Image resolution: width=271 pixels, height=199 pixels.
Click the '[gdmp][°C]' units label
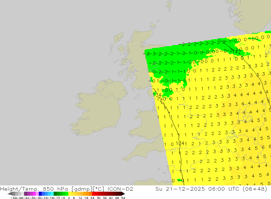88,189
